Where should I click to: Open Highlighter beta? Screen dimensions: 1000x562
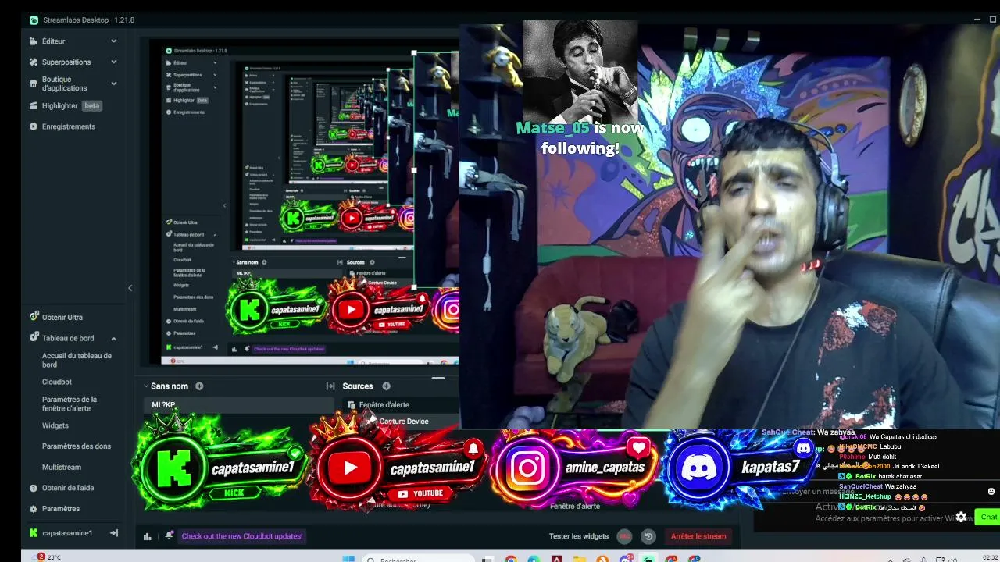click(72, 105)
